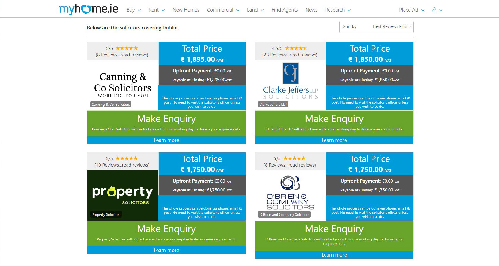Click Payable at Closing €1,895.00 text
The height and width of the screenshot is (266, 499).
pyautogui.click(x=202, y=80)
